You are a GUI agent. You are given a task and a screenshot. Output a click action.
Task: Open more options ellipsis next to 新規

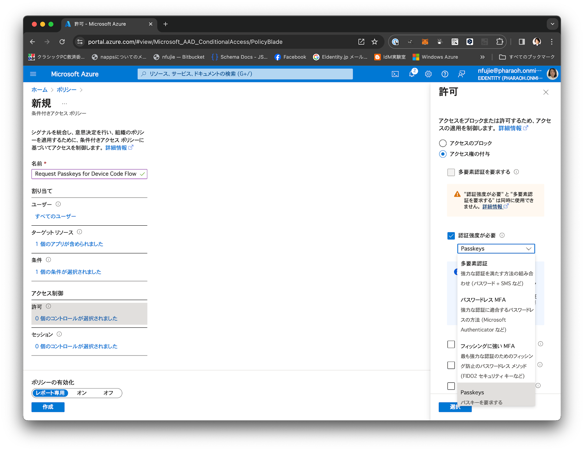[65, 104]
